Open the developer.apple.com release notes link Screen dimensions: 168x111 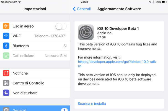click(118, 64)
